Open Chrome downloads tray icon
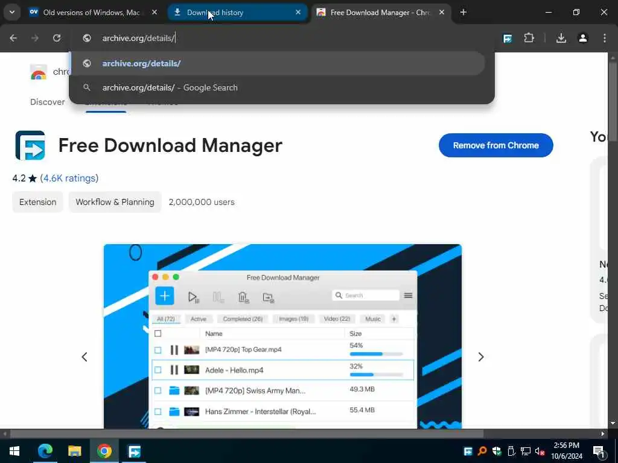Viewport: 618px width, 463px height. (561, 38)
